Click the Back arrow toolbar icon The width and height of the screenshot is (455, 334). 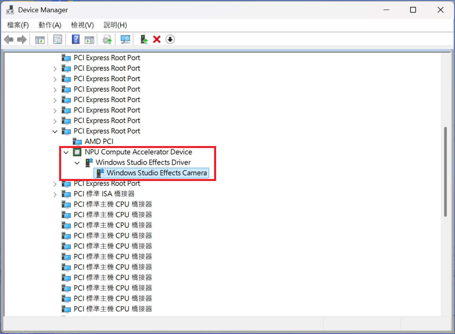(9, 40)
